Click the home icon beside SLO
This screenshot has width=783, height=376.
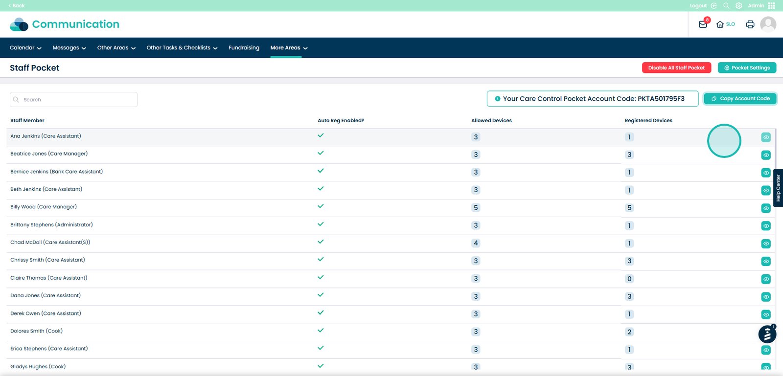(x=720, y=24)
